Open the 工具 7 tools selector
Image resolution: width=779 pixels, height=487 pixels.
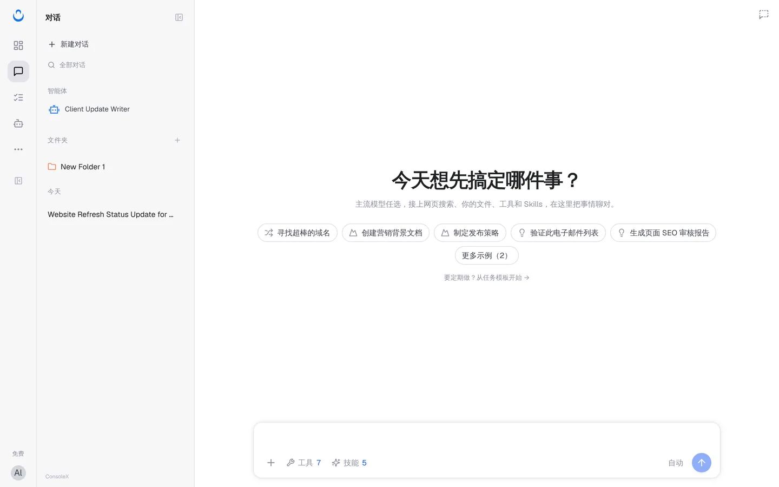tap(303, 463)
